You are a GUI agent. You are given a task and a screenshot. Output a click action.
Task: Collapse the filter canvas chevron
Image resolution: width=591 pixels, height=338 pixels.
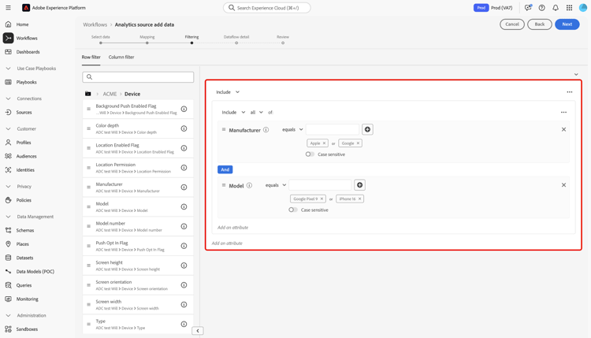pyautogui.click(x=576, y=75)
